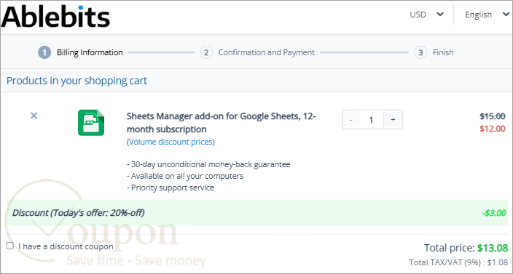Click the struck-through $15.00 price

(x=493, y=116)
